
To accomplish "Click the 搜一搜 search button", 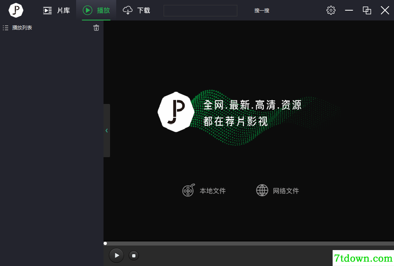I will tap(261, 11).
